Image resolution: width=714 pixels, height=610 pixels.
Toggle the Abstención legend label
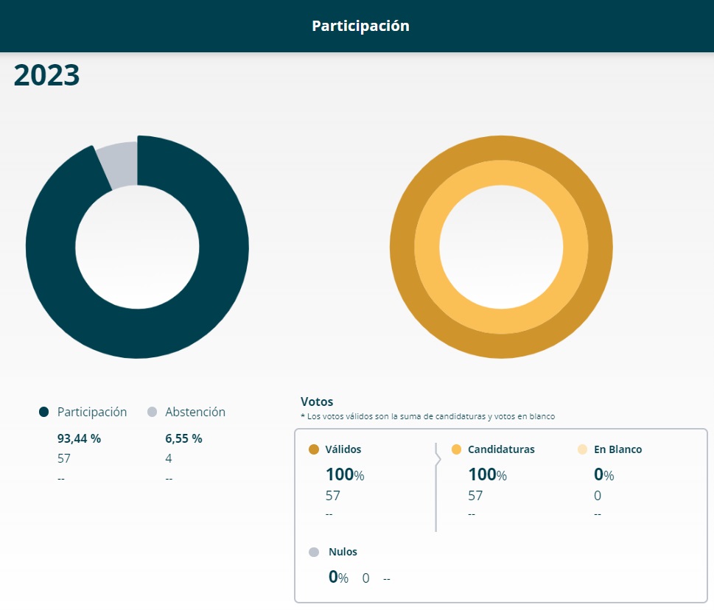(195, 413)
